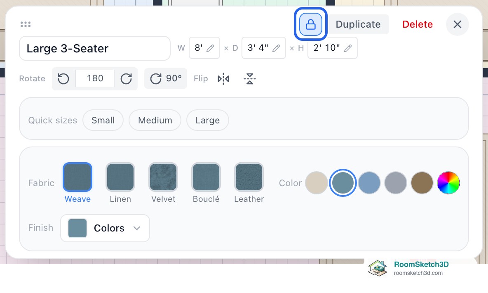The height and width of the screenshot is (293, 488).
Task: Select the Weave fabric swatch
Action: click(77, 177)
